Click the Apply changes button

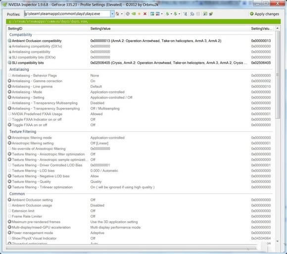tap(265, 14)
